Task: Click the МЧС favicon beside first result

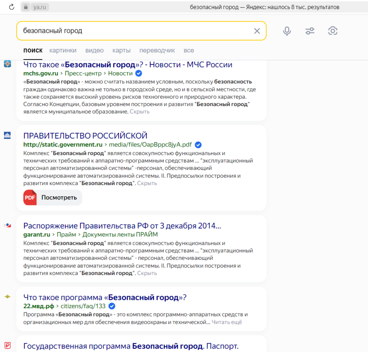Action: point(7,64)
